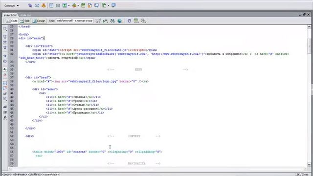Click the <div id="head"> code line
The width and height of the screenshot is (313, 176).
point(38,77)
